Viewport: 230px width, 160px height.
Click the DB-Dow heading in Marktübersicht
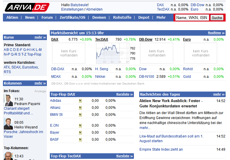146,39
